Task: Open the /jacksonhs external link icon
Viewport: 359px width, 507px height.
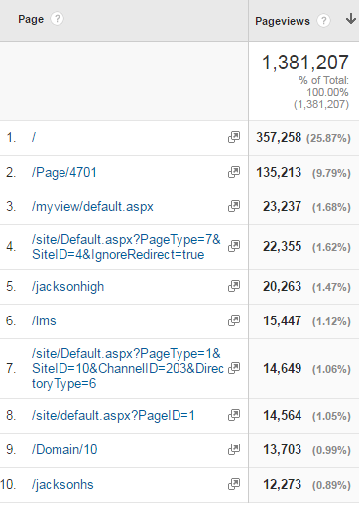Action: (x=234, y=484)
